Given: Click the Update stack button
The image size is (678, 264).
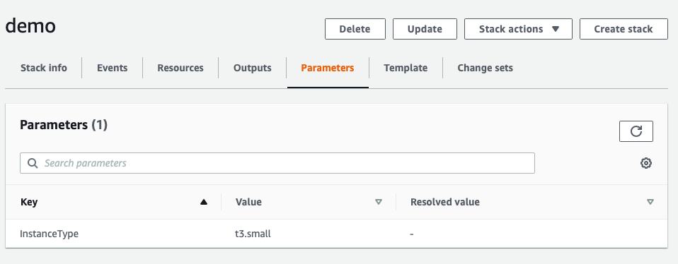Looking at the screenshot, I should tap(425, 29).
